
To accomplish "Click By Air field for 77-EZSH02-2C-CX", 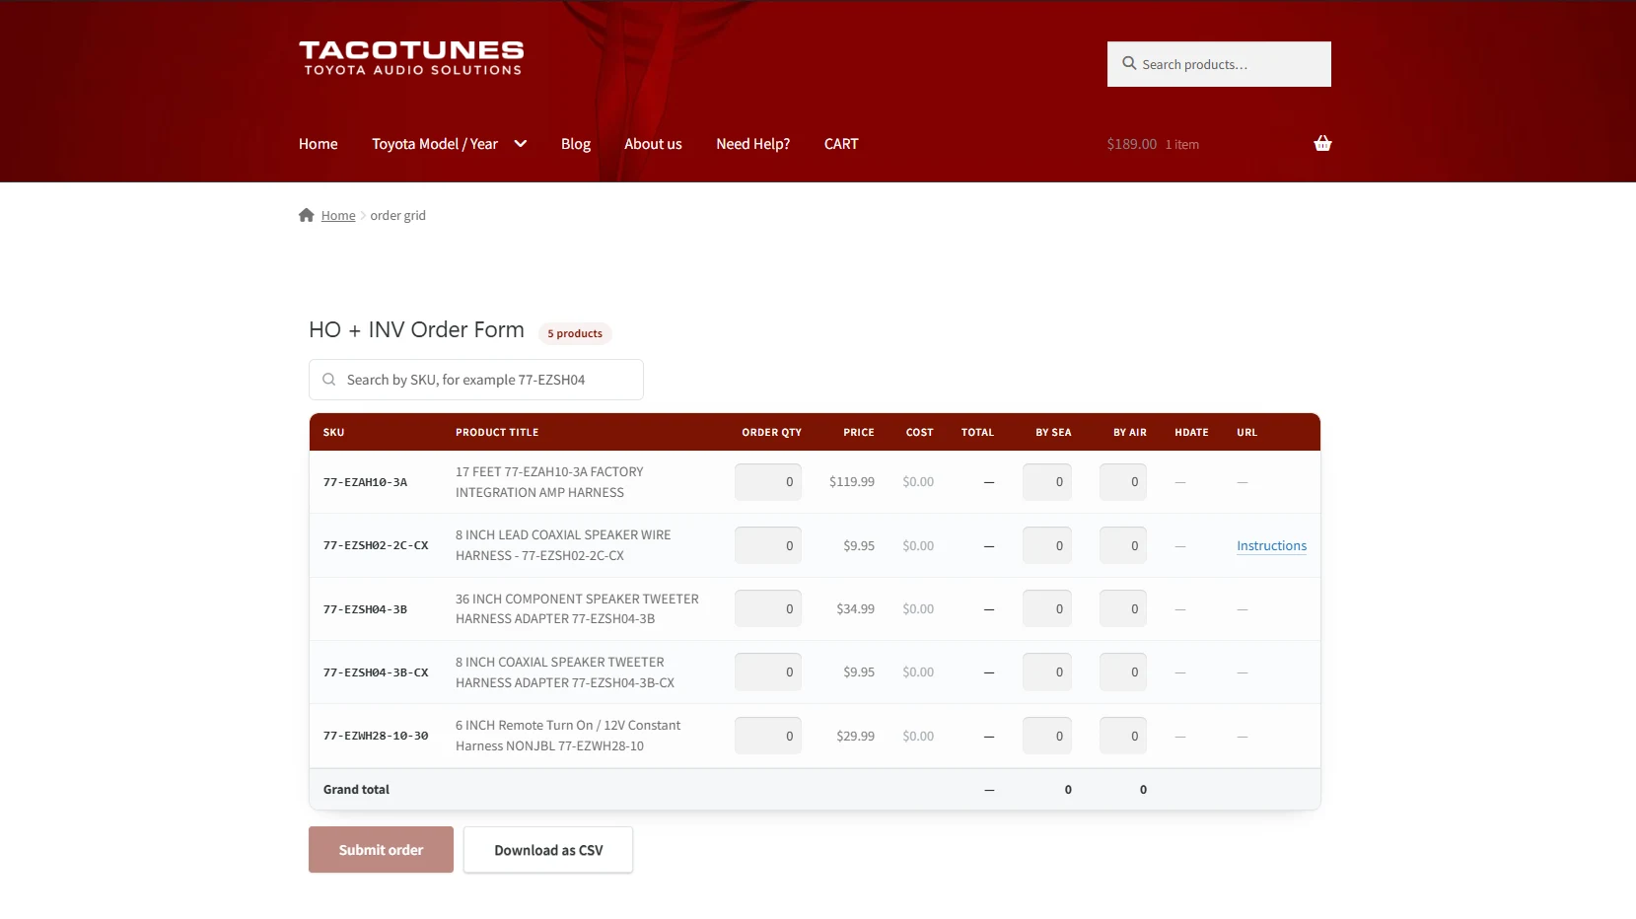I will [1123, 545].
